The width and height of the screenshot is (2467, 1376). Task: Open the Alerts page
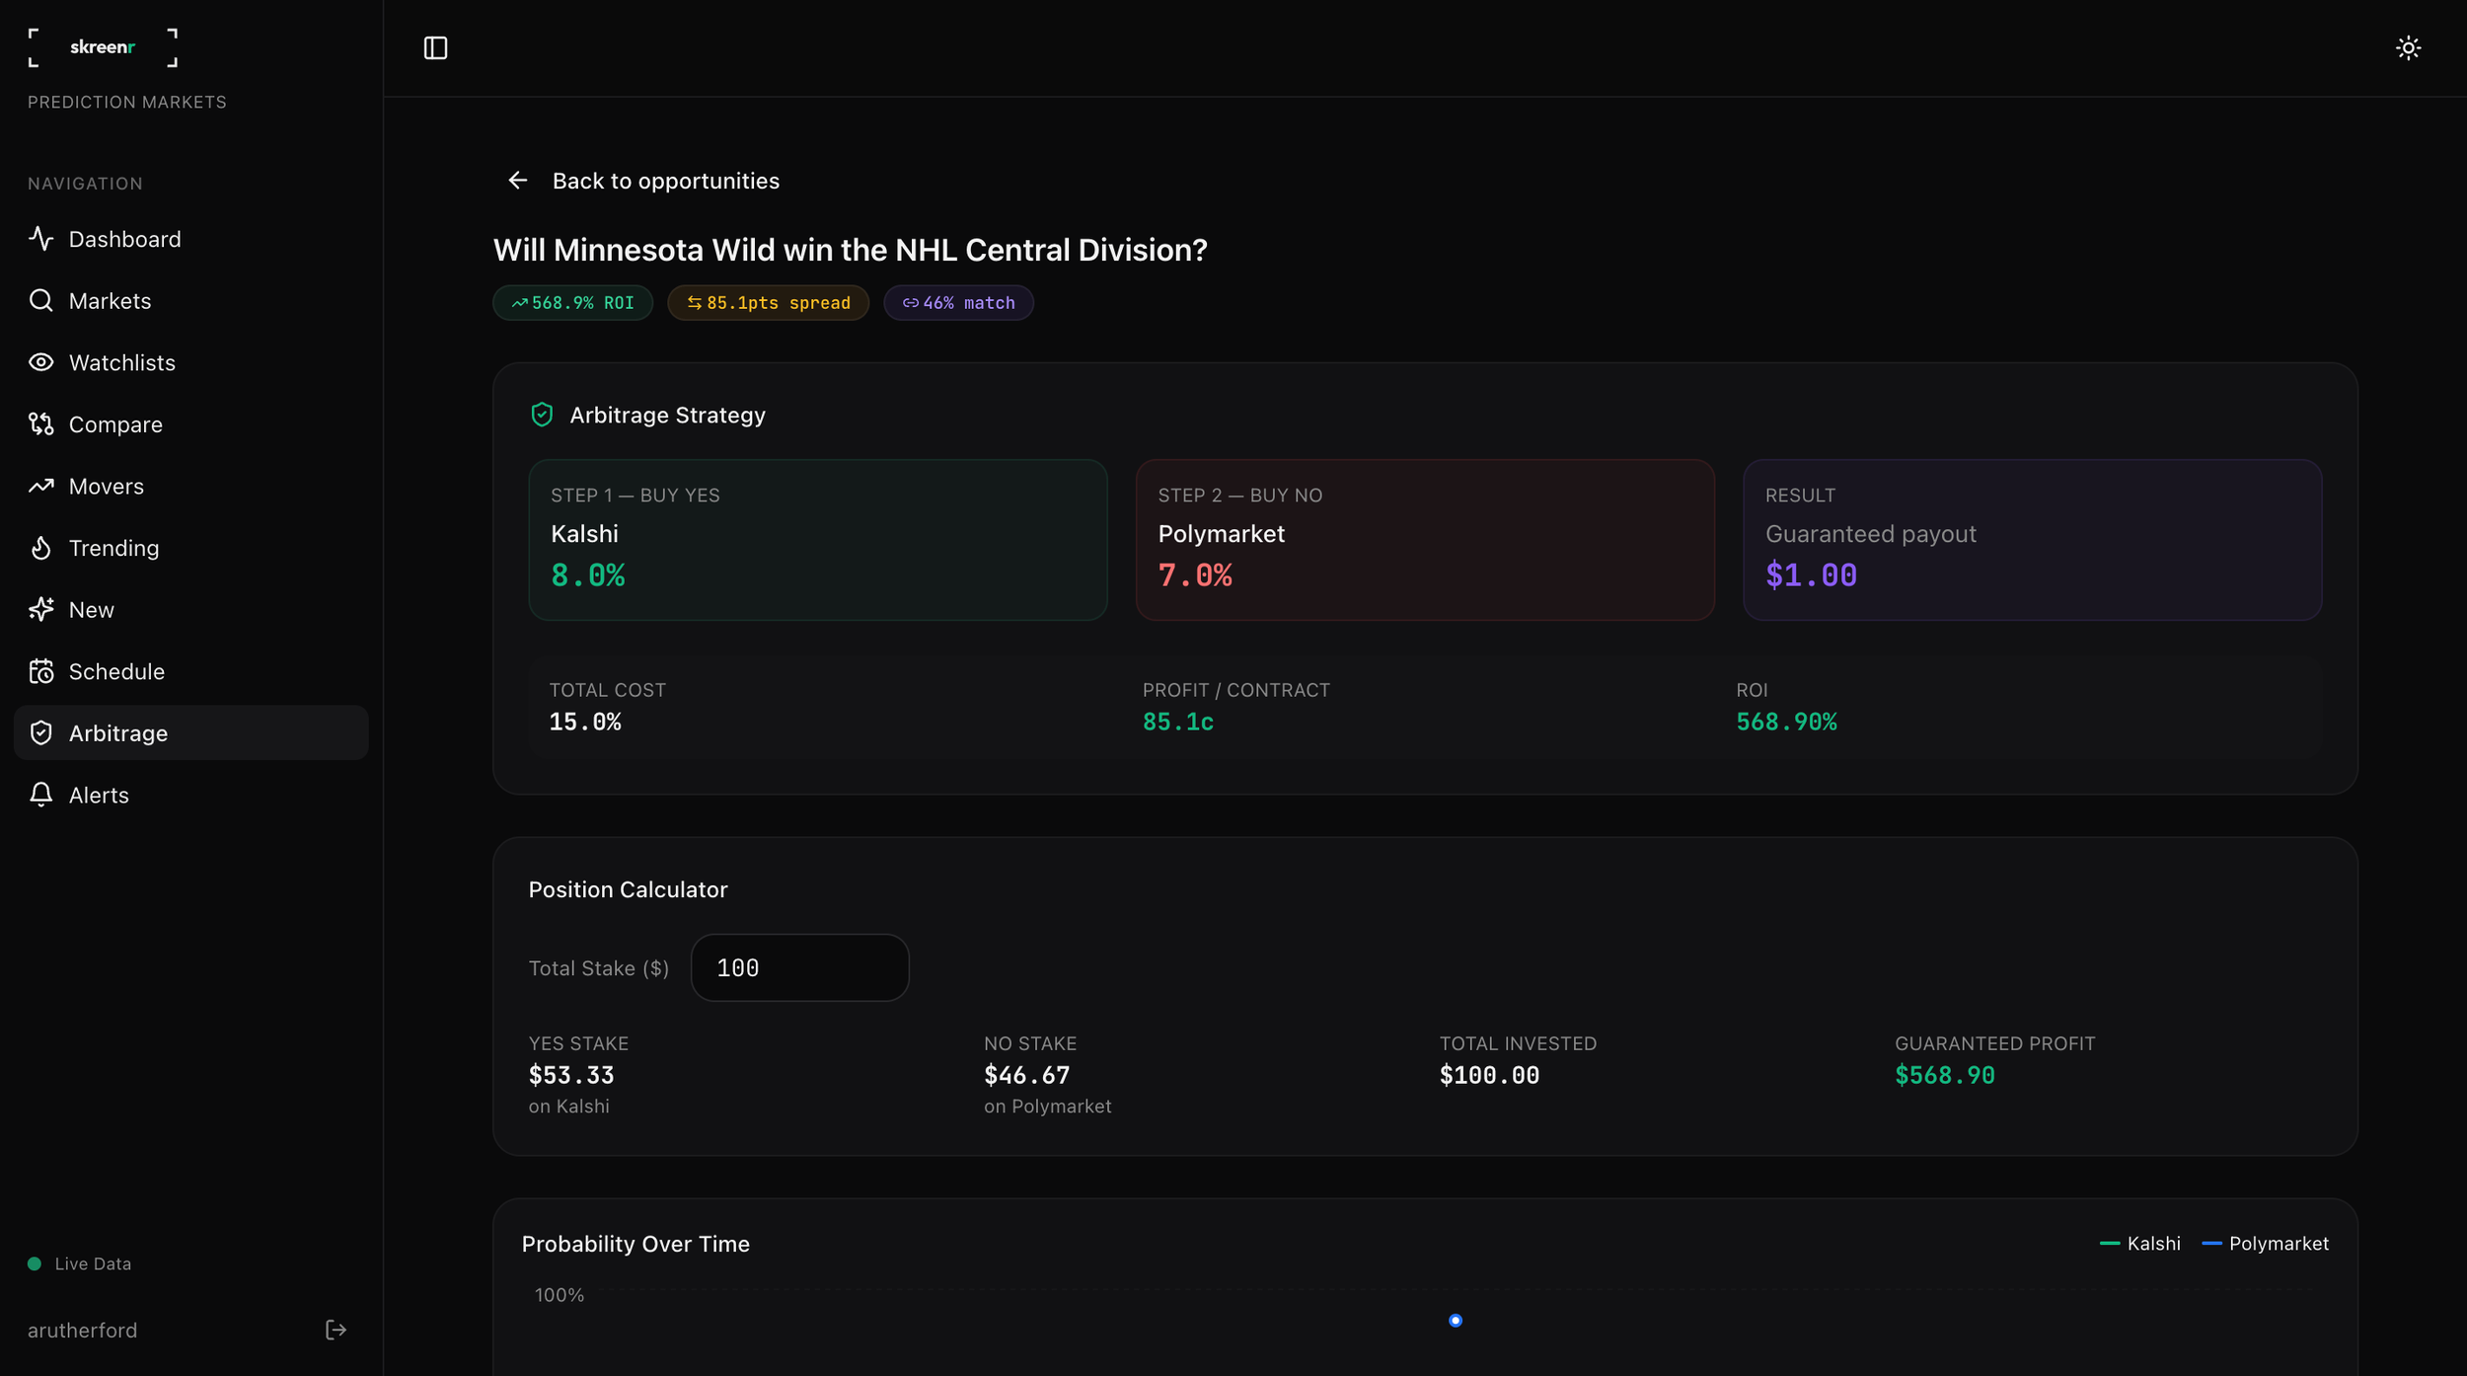[191, 795]
